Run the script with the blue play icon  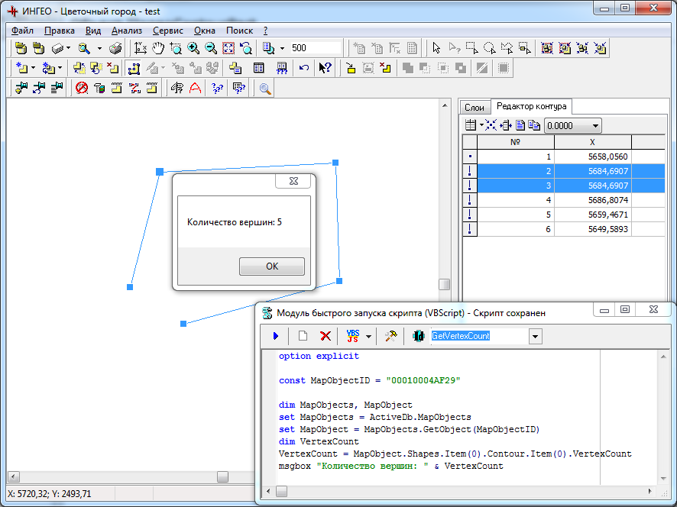click(x=276, y=336)
